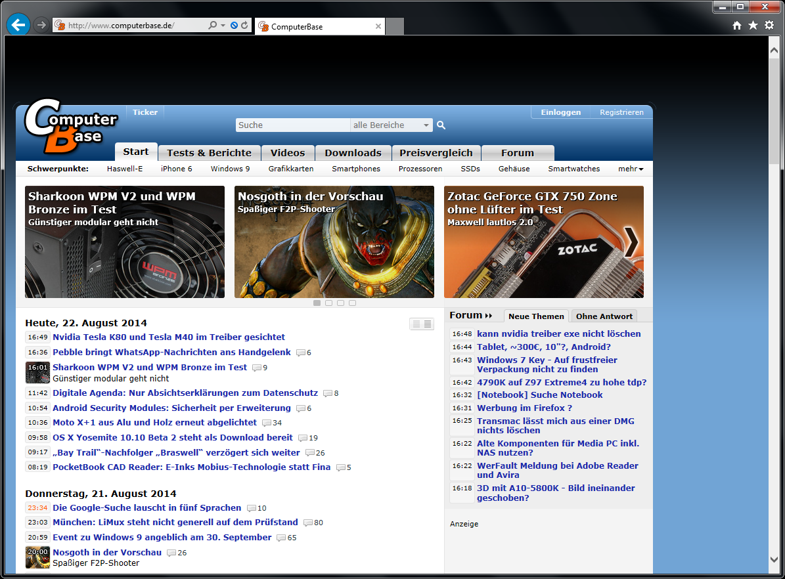Image resolution: width=785 pixels, height=579 pixels.
Task: Switch news to detailed list view
Action: tap(428, 324)
